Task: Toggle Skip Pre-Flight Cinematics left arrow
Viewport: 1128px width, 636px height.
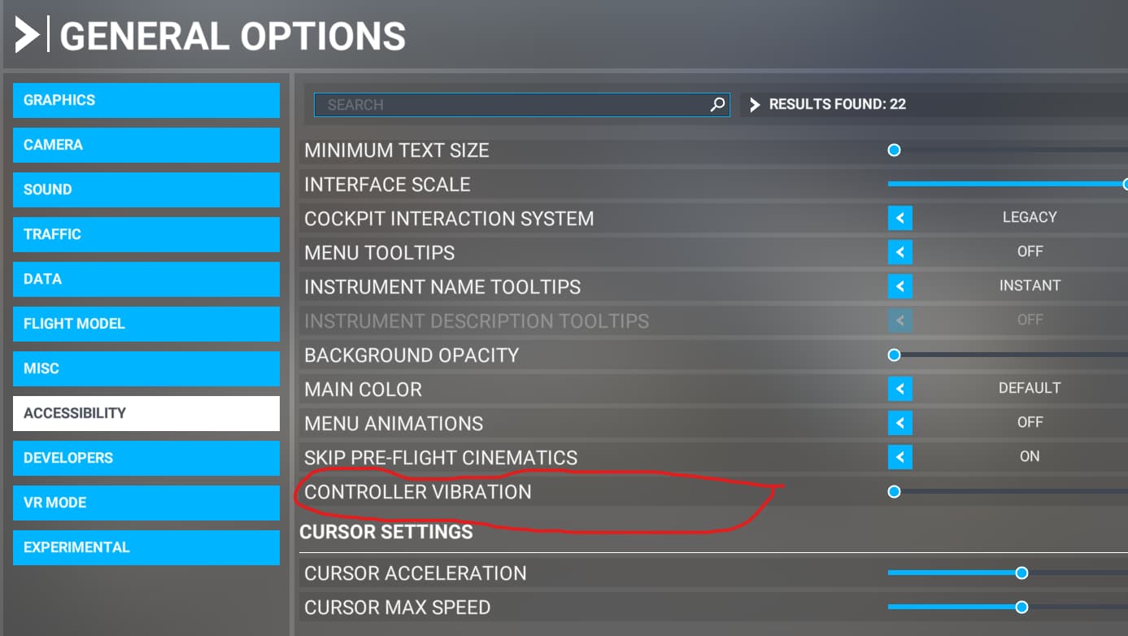Action: 900,457
